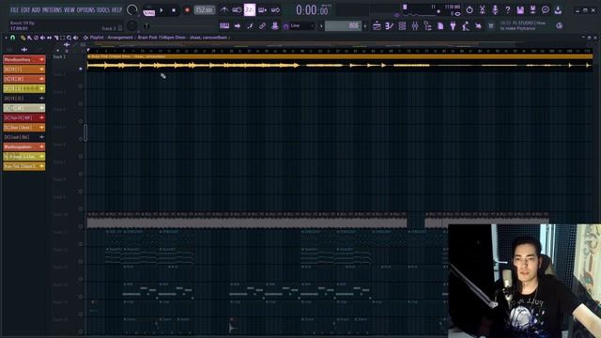Select the Bran Pink Cripple entry in picker list

23,166
